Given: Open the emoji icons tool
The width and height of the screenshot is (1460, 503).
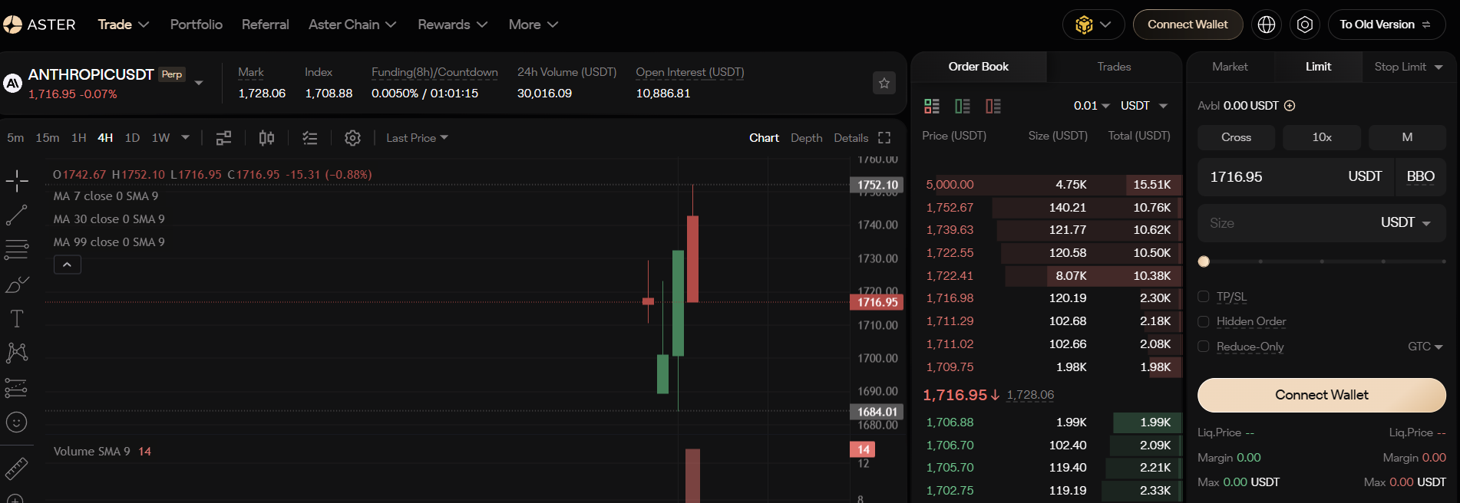Looking at the screenshot, I should click(17, 422).
